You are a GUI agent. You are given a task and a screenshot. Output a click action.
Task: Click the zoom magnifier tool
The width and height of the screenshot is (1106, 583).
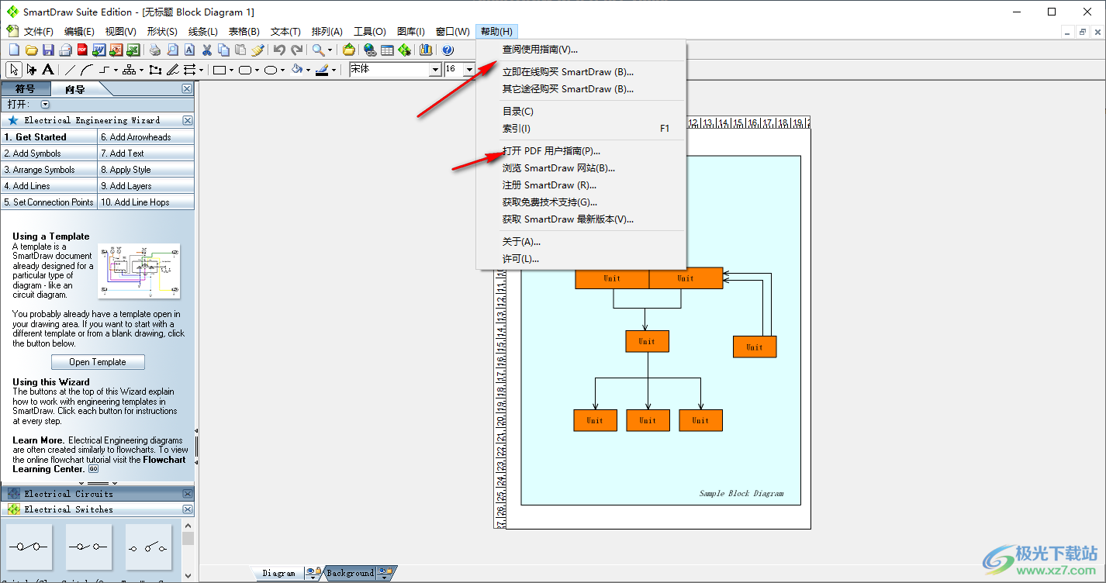(318, 50)
